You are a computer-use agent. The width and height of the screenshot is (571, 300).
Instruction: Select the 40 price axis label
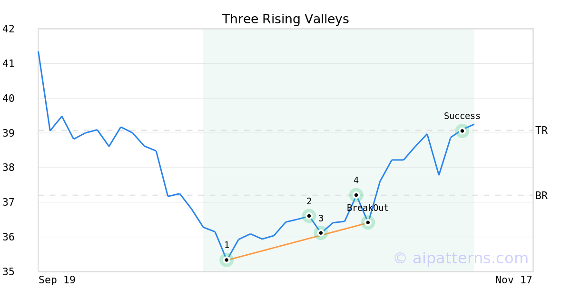point(9,99)
